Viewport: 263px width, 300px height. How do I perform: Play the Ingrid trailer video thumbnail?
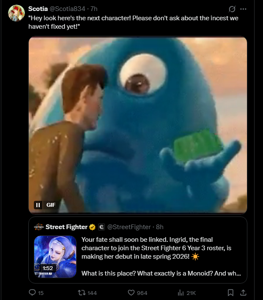pos(55,257)
